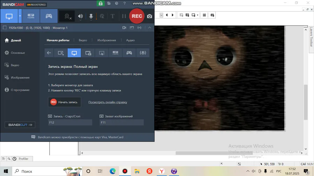Viewport: 314px width, 176px height.
Task: Switch to Начало работы tab
Action: coord(58,40)
